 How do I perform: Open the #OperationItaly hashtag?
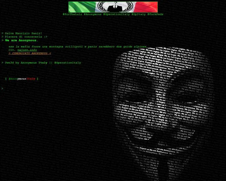(x=116, y=14)
